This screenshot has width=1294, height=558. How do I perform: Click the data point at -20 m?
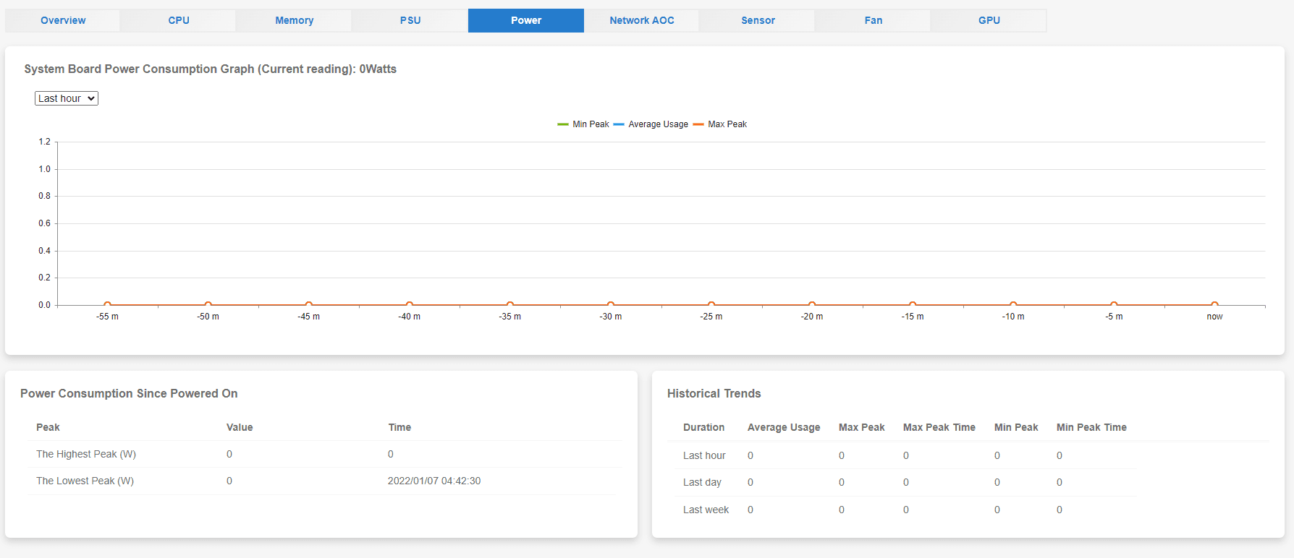[x=812, y=305]
